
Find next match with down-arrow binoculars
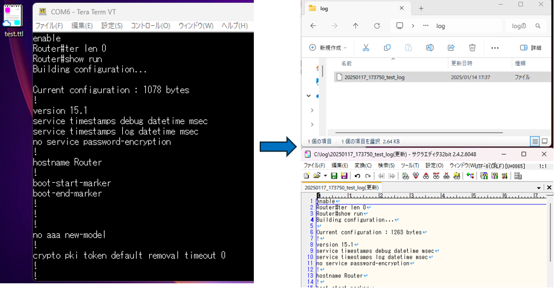(x=415, y=176)
